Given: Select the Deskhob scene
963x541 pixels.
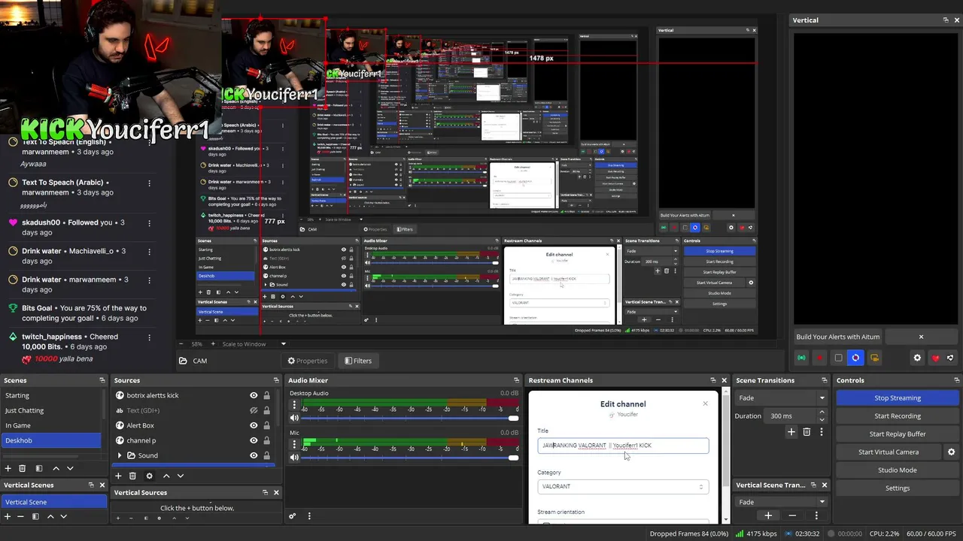Looking at the screenshot, I should [x=51, y=440].
